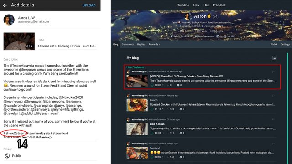The image size is (292, 164).
Task: Click the calendar Joined July 2017 icon
Action: 217,36
